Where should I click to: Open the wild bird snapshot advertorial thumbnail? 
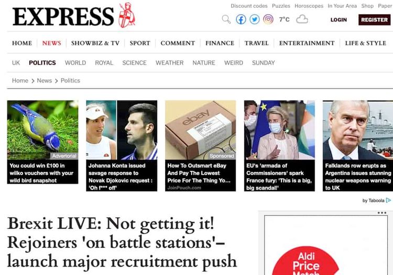tap(42, 130)
